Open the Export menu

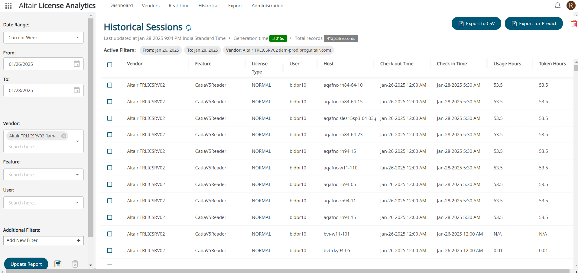click(x=235, y=5)
